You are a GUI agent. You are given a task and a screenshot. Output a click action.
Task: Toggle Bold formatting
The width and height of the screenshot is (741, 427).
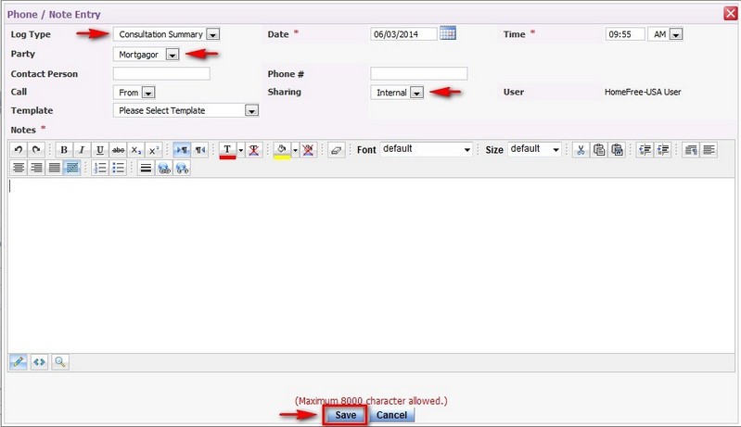(64, 150)
